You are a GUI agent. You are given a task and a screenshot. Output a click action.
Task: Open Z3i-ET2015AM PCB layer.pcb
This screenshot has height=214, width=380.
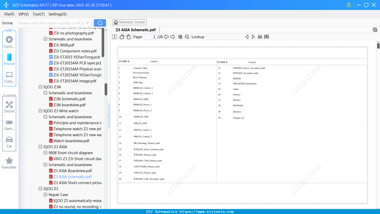click(75, 63)
